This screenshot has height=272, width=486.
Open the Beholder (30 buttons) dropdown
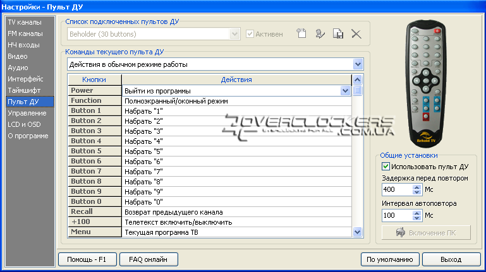coord(234,33)
